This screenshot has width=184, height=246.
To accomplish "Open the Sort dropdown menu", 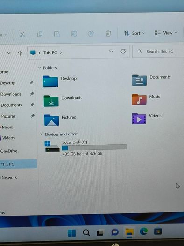I will [x=134, y=33].
